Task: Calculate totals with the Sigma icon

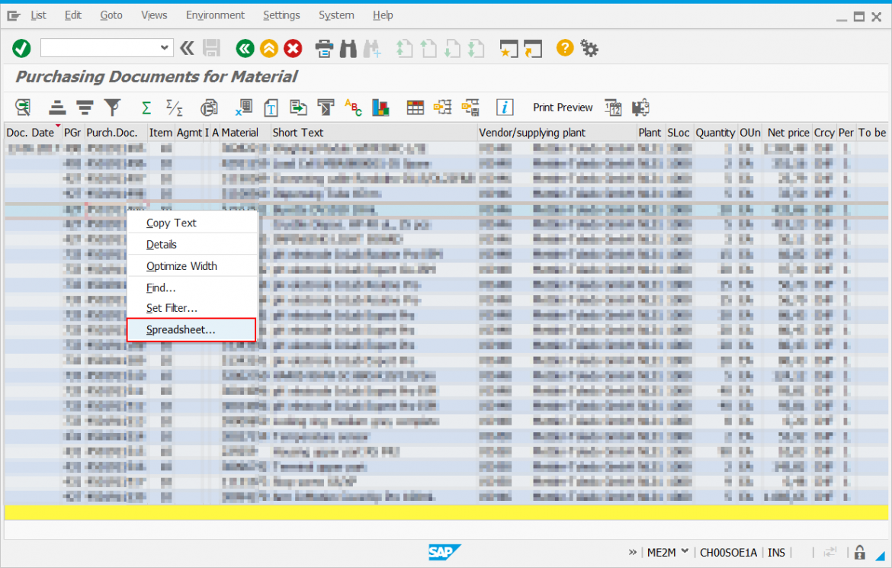Action: 146,108
